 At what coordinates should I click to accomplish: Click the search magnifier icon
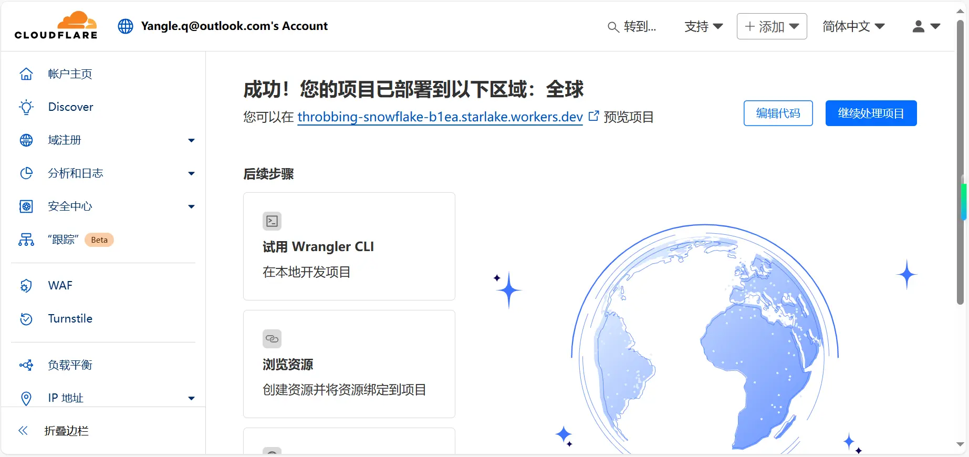pyautogui.click(x=613, y=27)
